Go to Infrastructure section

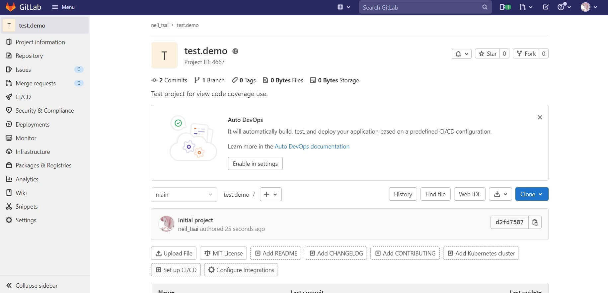tap(45, 151)
